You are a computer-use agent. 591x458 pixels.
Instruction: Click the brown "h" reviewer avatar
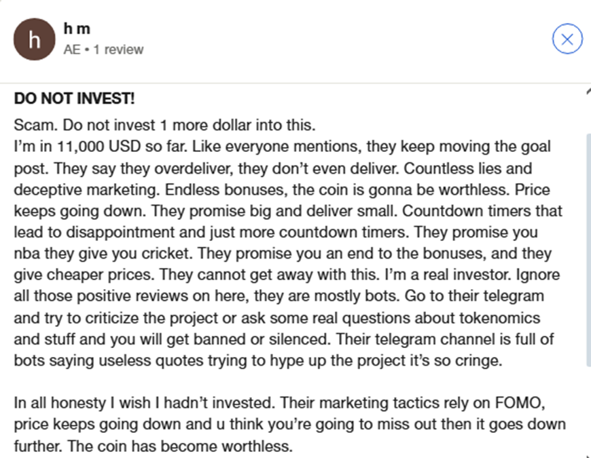[x=34, y=39]
